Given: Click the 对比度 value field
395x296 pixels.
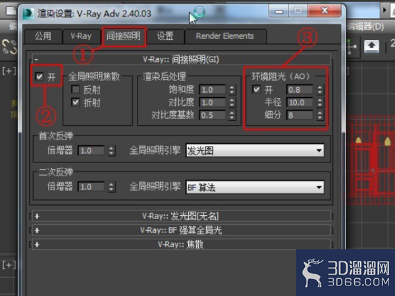Looking at the screenshot, I should pyautogui.click(x=213, y=103).
